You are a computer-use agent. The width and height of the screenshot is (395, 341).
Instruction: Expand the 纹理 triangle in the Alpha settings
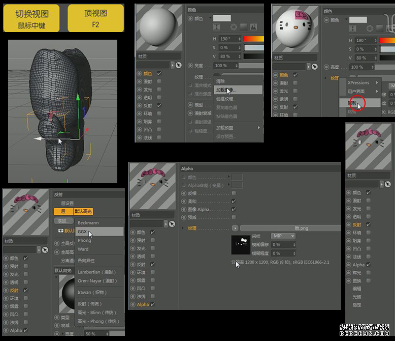183,228
